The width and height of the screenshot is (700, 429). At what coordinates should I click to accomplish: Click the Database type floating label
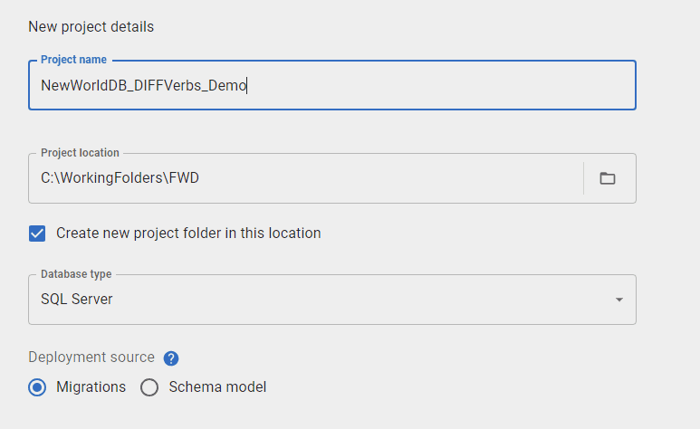pos(76,273)
